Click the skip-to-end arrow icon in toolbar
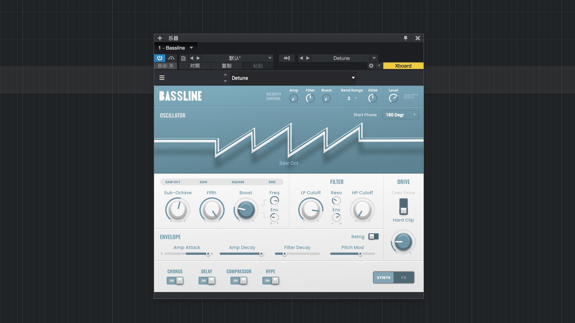The width and height of the screenshot is (575, 323). 287,58
